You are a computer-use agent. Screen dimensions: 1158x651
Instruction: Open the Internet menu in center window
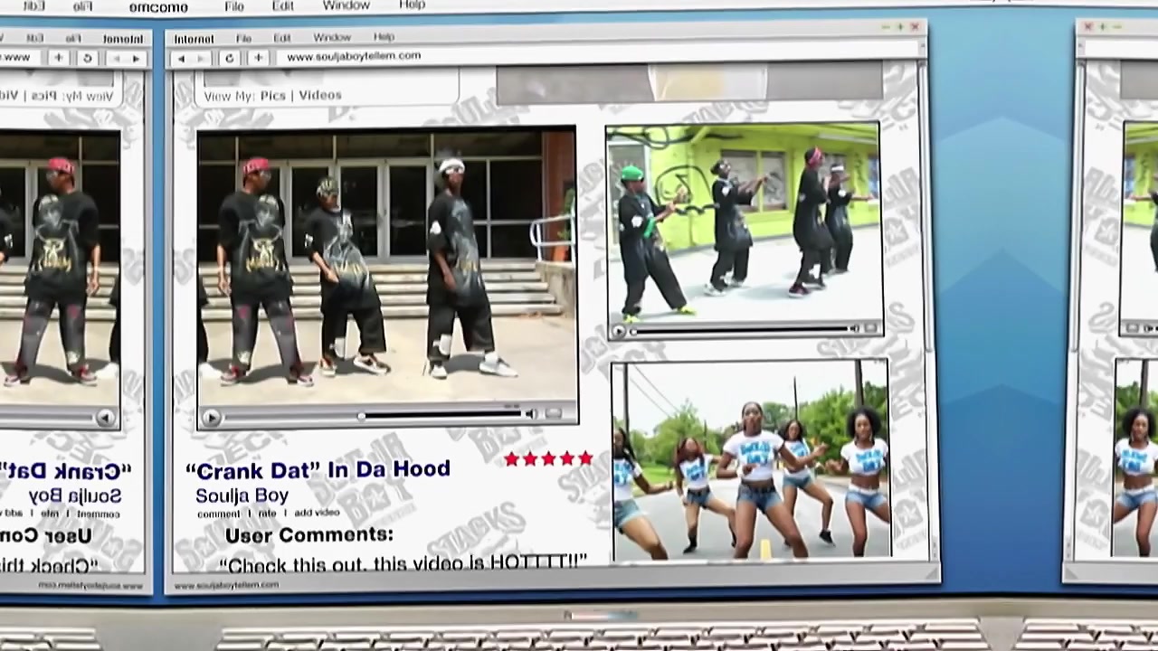click(194, 39)
